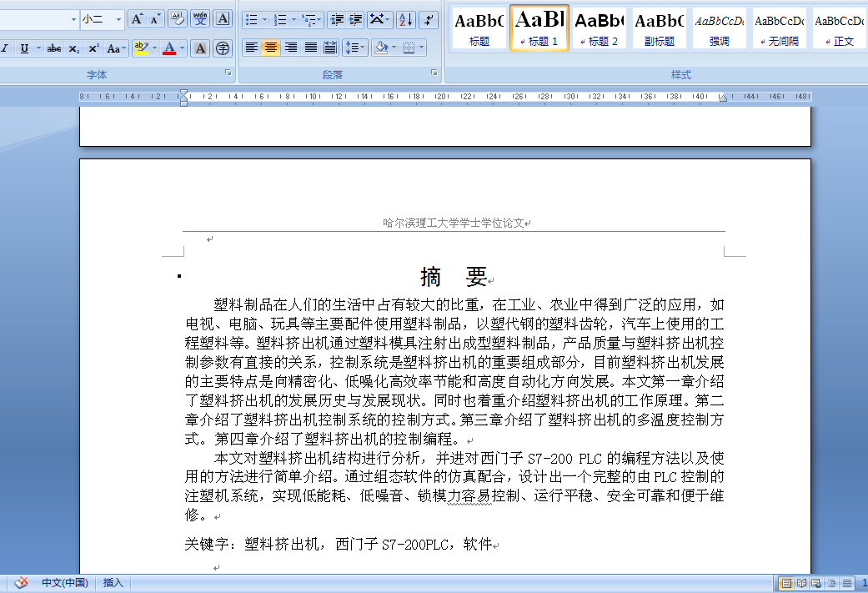Apply the 标题 2 style
The image size is (868, 593).
click(x=599, y=28)
